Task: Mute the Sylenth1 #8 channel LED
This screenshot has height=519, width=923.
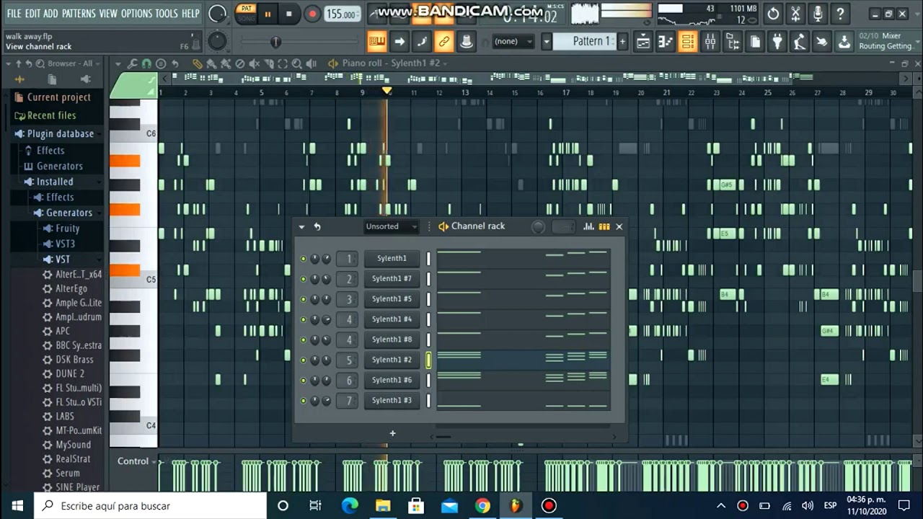Action: coord(303,340)
